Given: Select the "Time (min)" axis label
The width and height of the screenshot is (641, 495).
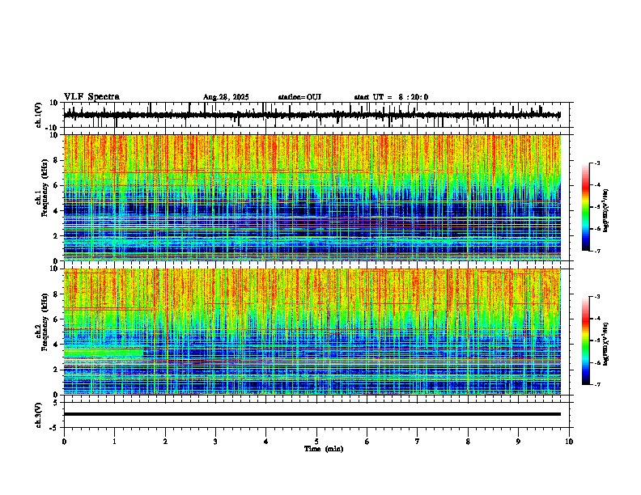Looking at the screenshot, I should (x=324, y=449).
